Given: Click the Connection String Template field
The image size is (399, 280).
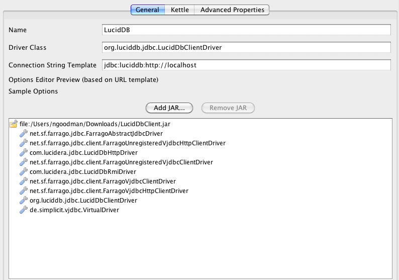Looking at the screenshot, I should [246, 65].
